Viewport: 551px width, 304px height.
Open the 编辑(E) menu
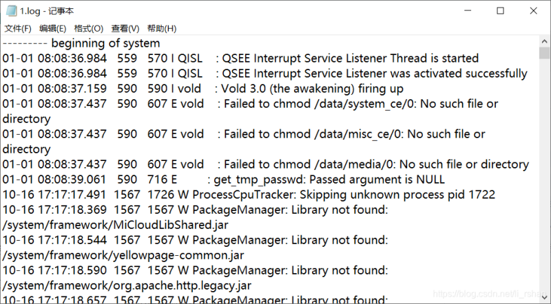click(53, 28)
